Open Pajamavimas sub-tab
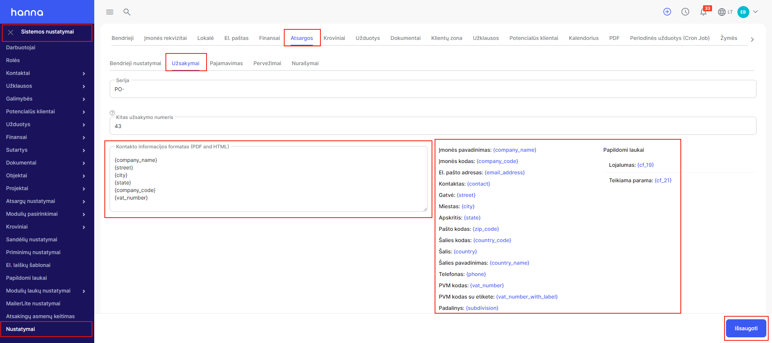Viewport: 772px width, 343px height. (226, 63)
